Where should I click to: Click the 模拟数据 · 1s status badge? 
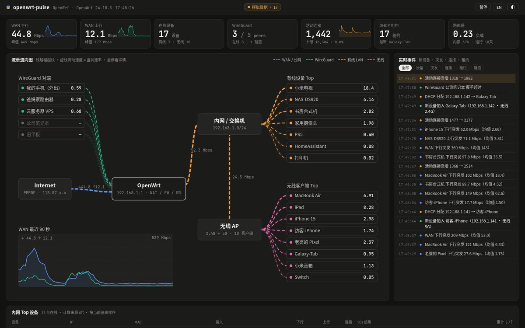pos(262,7)
